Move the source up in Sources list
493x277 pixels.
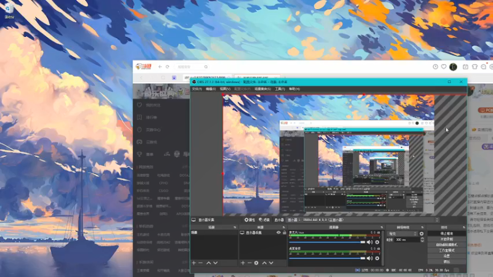[264, 263]
